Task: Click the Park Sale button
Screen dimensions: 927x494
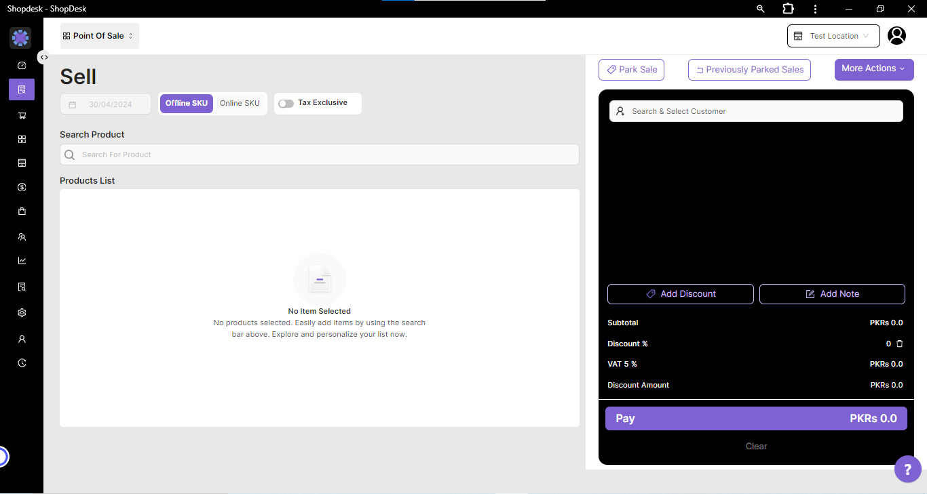Action: [x=631, y=70]
